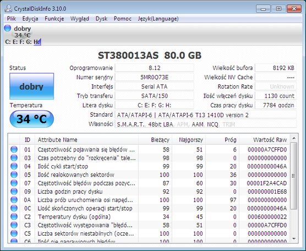Click status icon for attribute 07 row
Viewport: 306px width, 251px height.
(14, 183)
